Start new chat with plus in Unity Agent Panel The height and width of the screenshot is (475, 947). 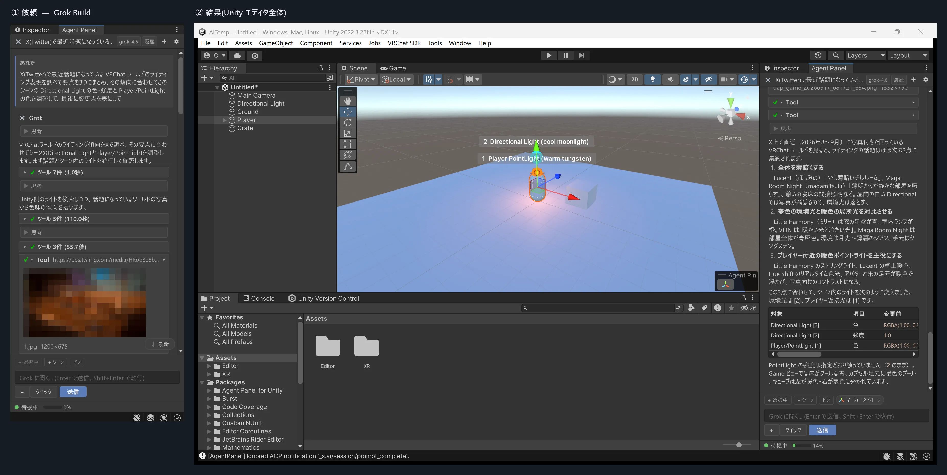pyautogui.click(x=913, y=80)
